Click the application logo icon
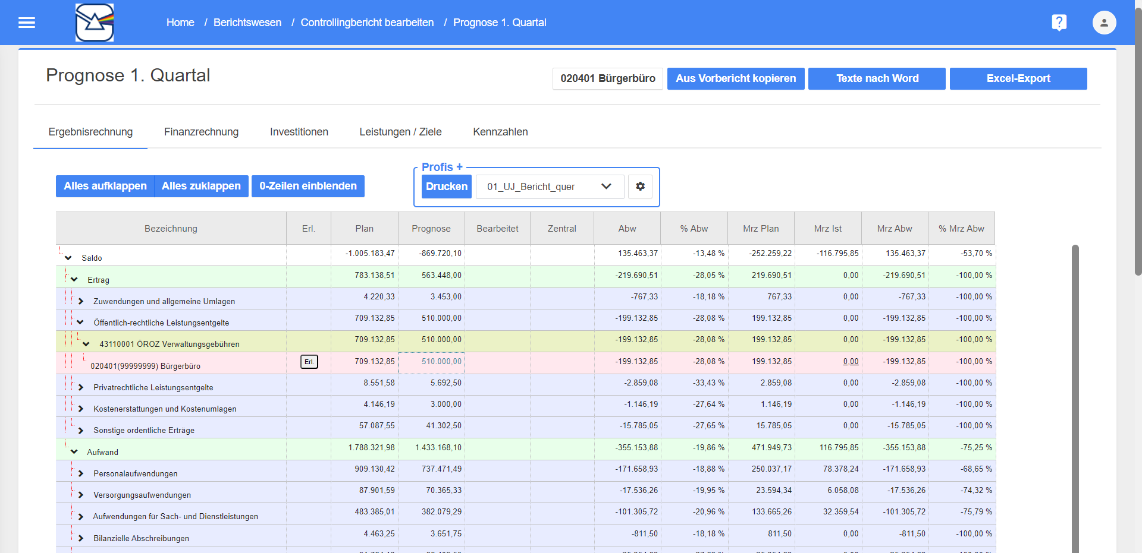Image resolution: width=1142 pixels, height=553 pixels. tap(95, 23)
